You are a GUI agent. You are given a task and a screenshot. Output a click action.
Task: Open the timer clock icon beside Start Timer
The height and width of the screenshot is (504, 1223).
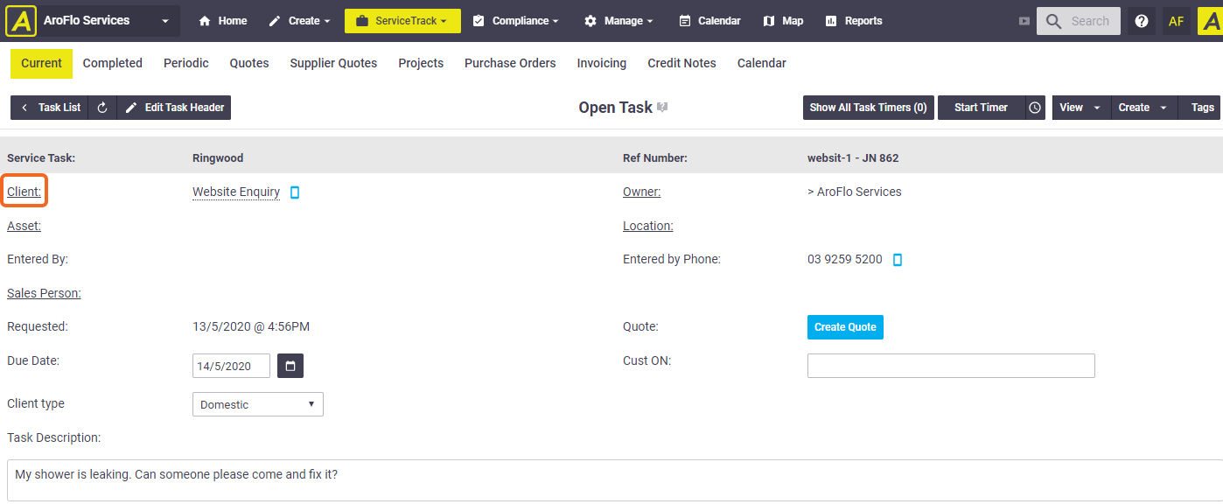click(1035, 108)
